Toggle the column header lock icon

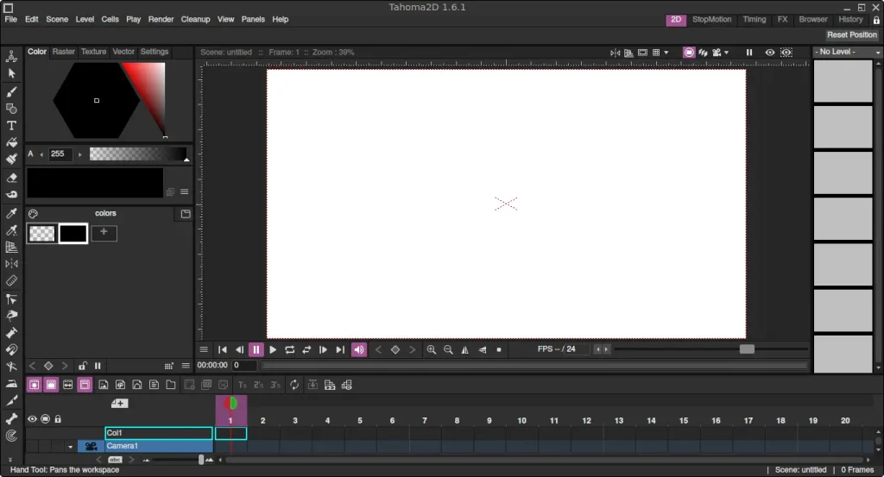point(58,419)
